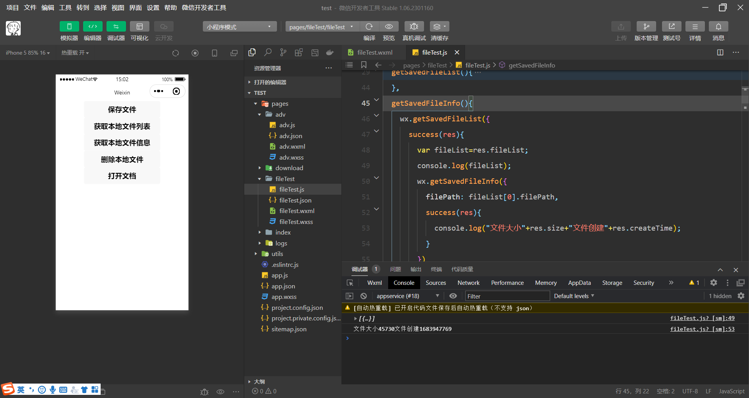Open the Wxml devtools tab
This screenshot has height=398, width=749.
(374, 283)
